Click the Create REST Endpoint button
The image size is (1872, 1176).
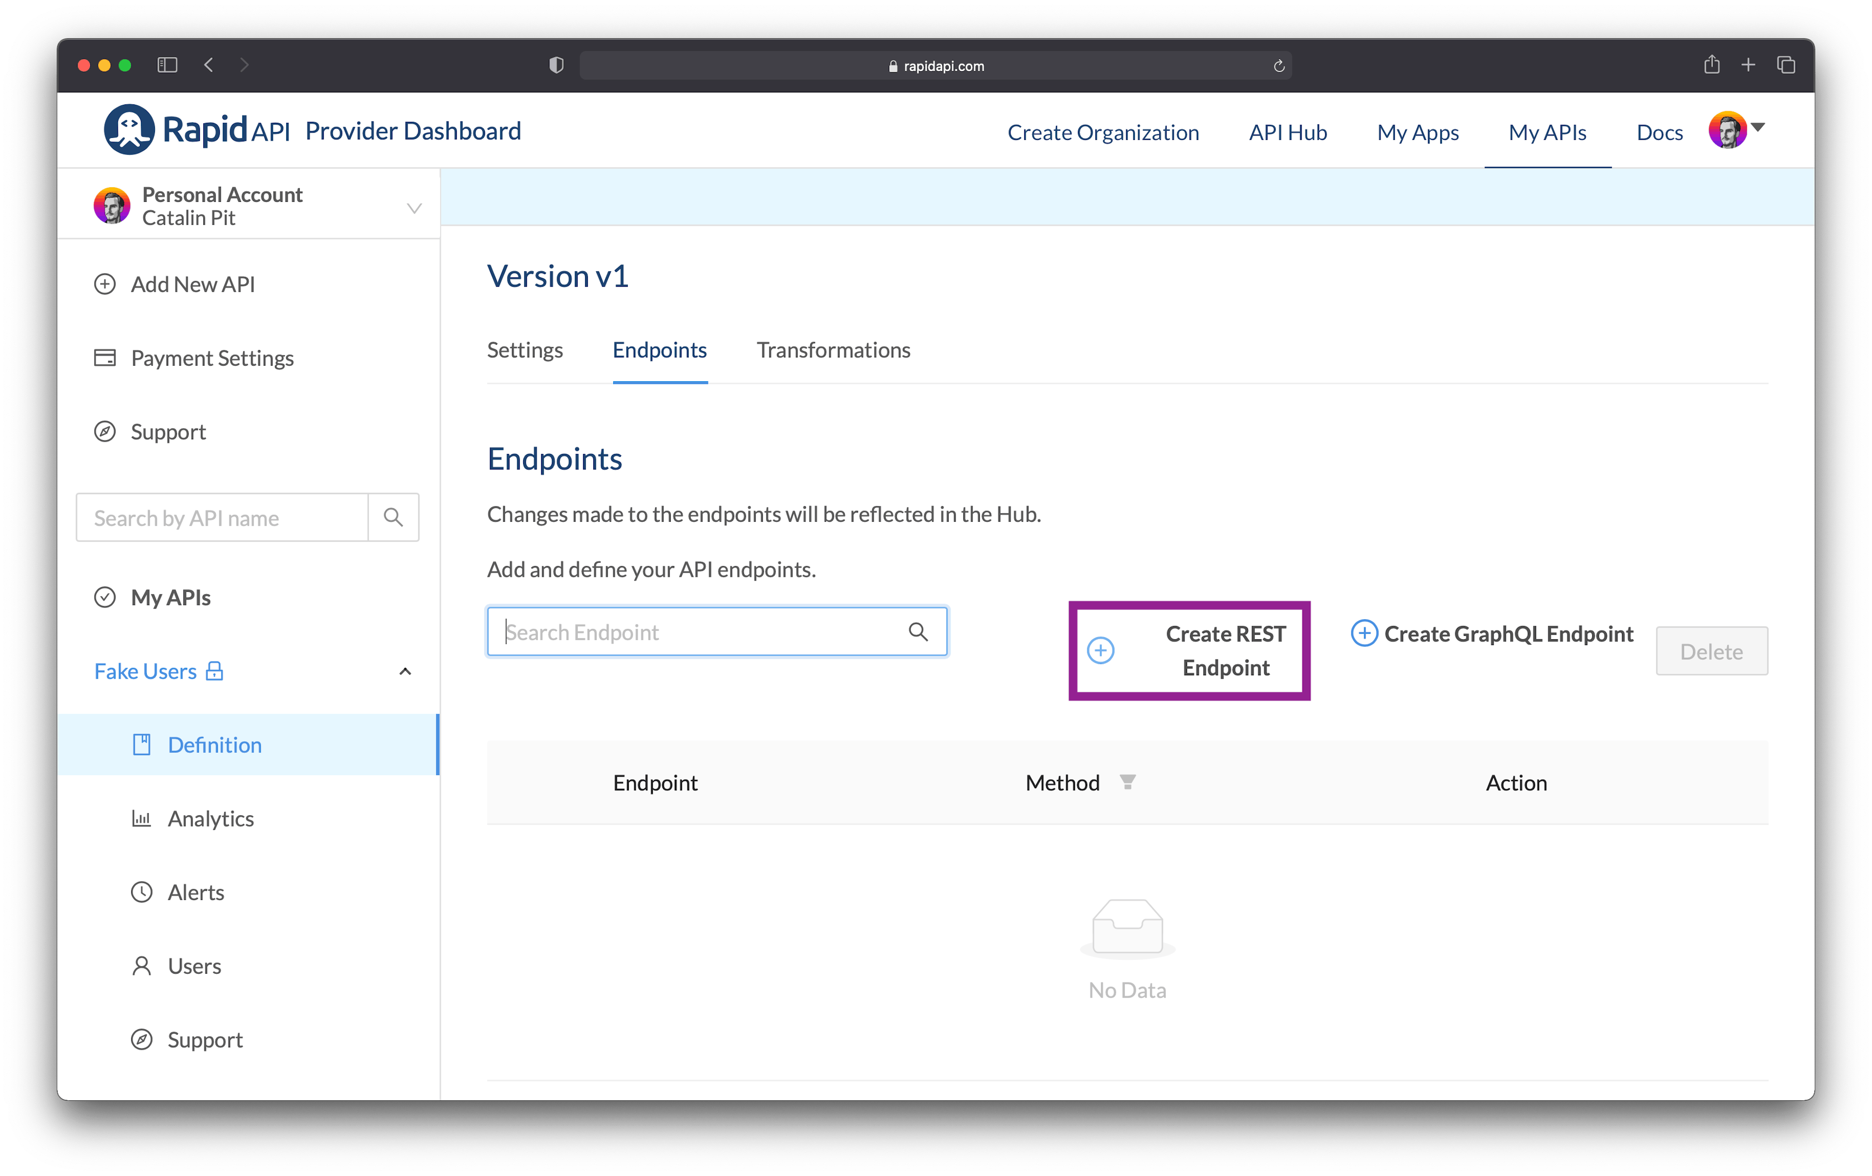[x=1189, y=650]
